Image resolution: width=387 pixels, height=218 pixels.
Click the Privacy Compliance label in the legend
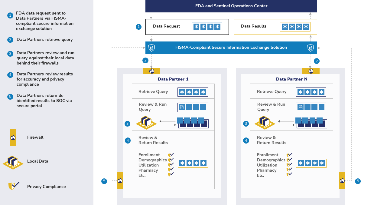coord(47,187)
